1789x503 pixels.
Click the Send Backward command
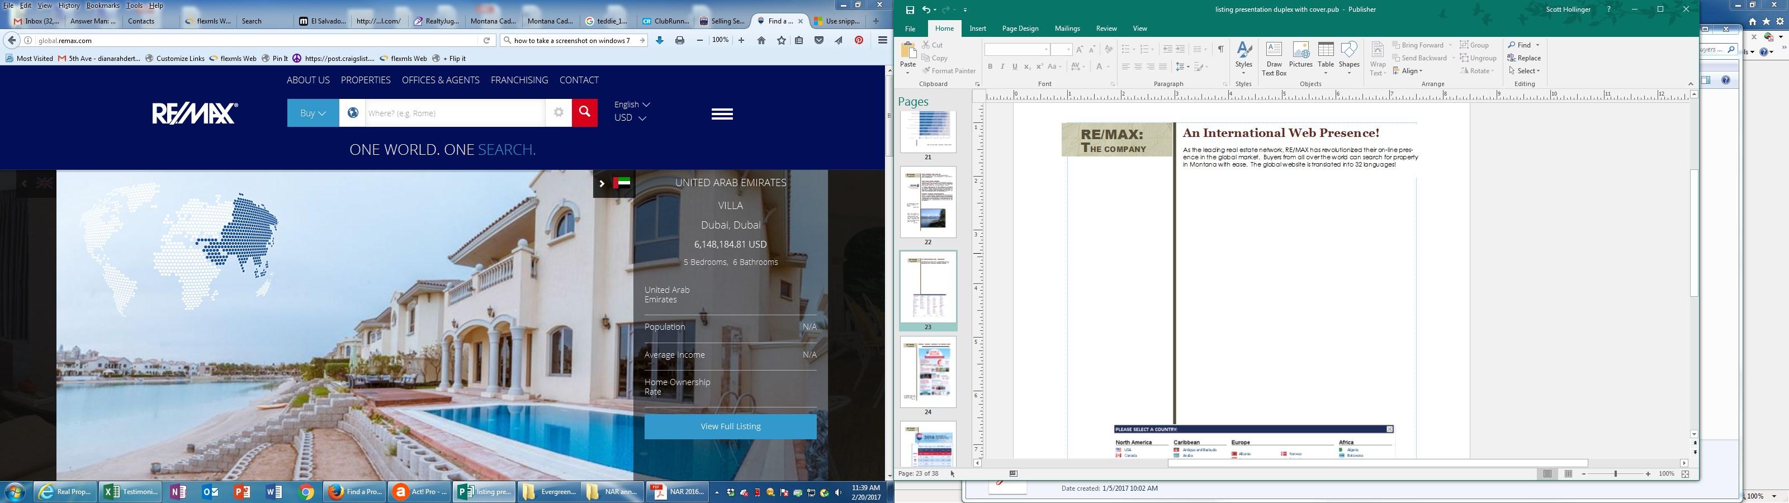point(1420,58)
